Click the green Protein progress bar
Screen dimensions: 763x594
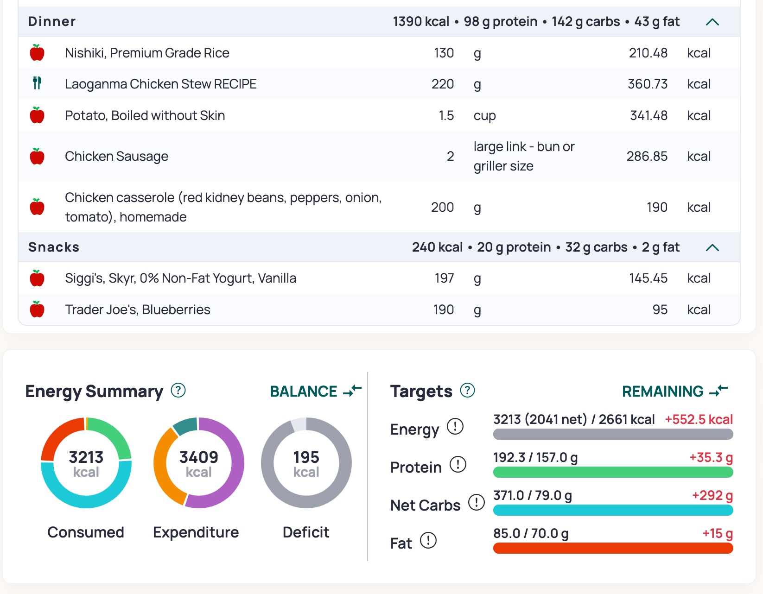(613, 472)
